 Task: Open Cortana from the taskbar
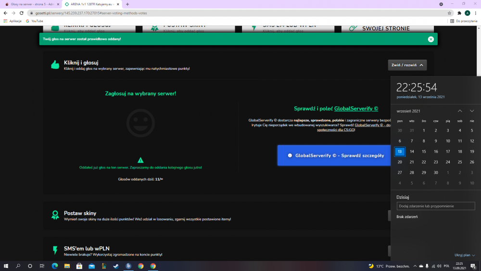(x=30, y=266)
